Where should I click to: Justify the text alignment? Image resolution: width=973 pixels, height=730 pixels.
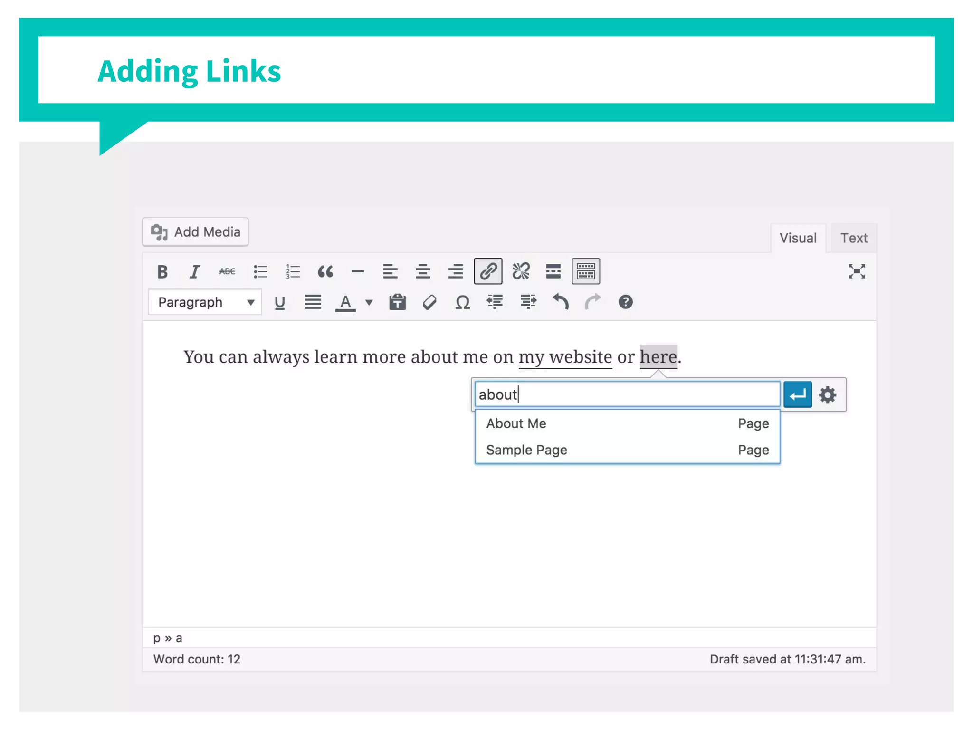point(313,302)
